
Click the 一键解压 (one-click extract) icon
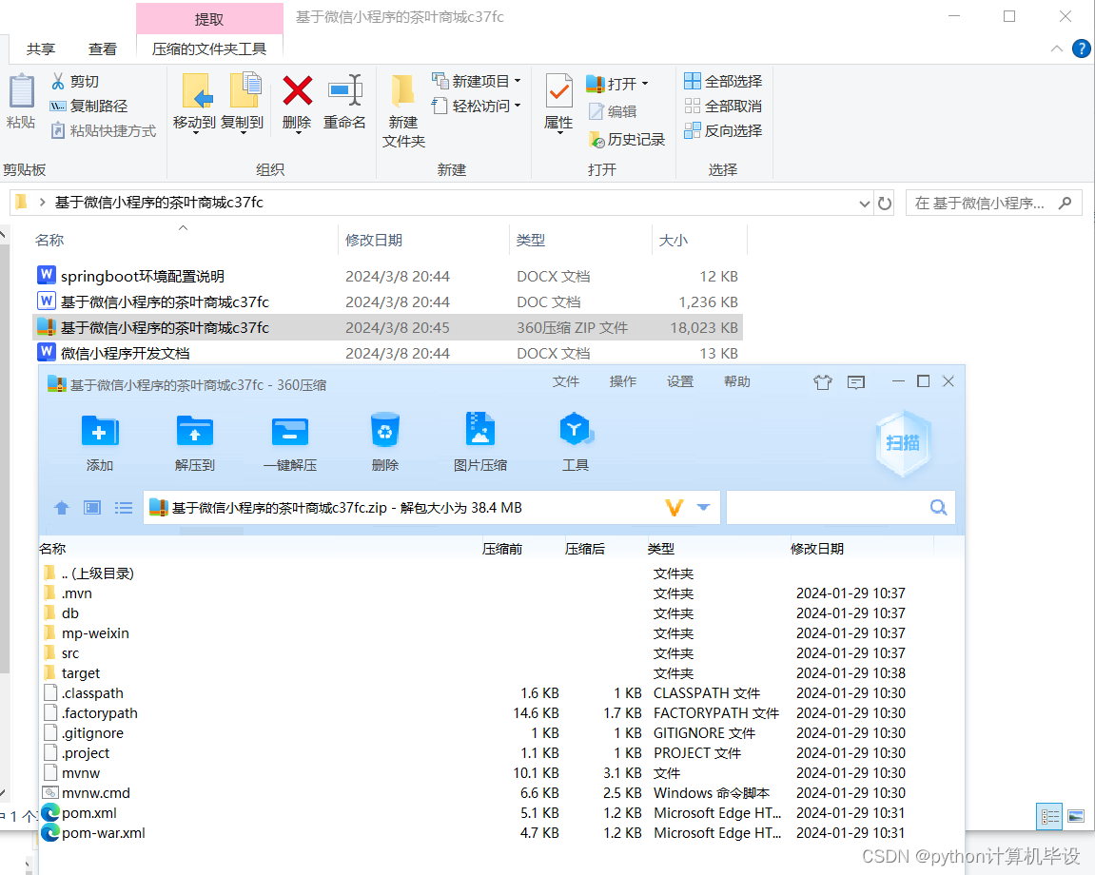pos(290,431)
